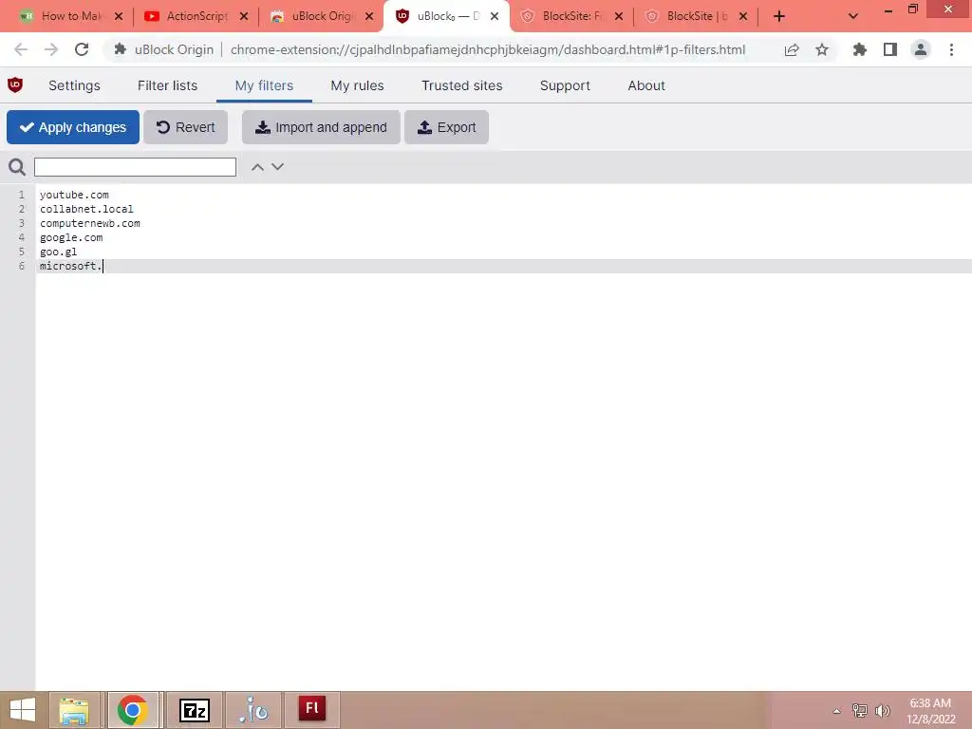Click the collabnet.local filter line
This screenshot has height=729, width=972.
click(x=86, y=209)
